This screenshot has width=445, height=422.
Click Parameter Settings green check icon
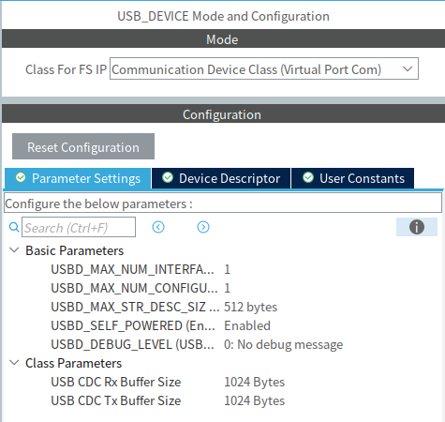point(21,177)
